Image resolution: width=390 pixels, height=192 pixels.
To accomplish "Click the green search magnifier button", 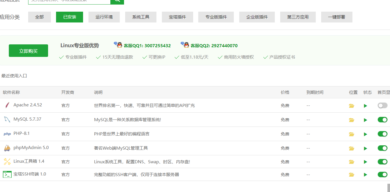I will point(117,1).
